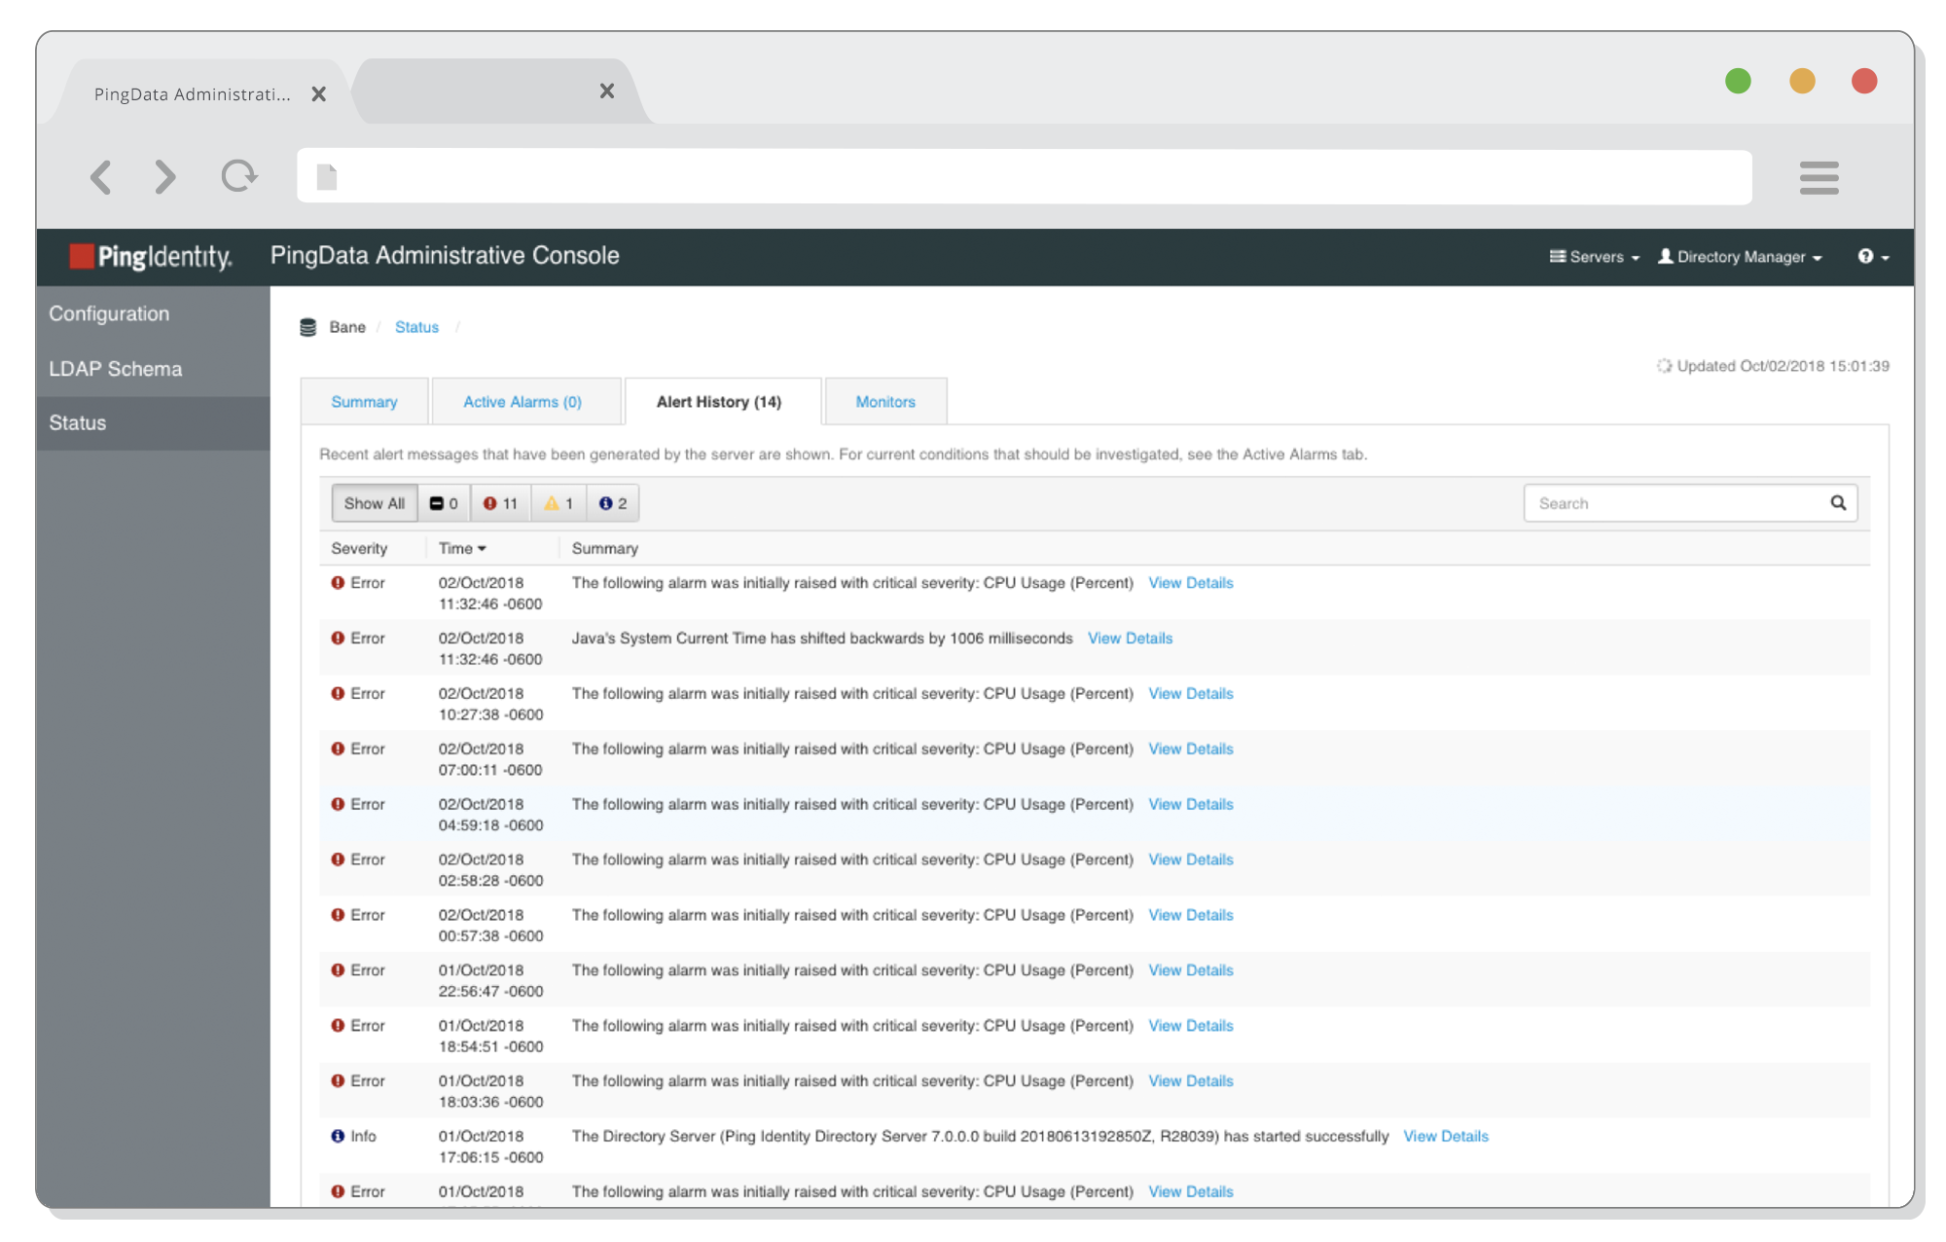The width and height of the screenshot is (1946, 1242).
Task: Click the browser forward arrow icon
Action: pos(166,177)
